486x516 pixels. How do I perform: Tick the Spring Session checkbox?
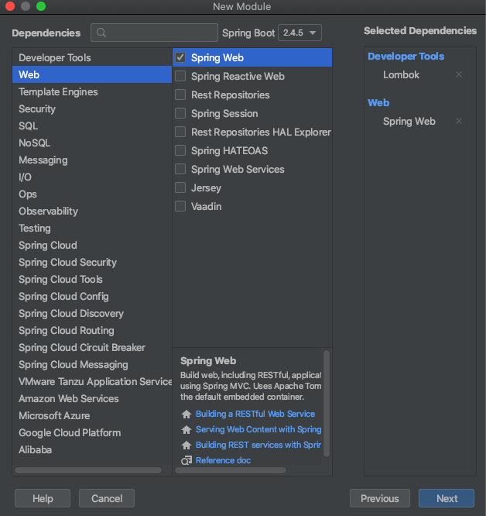pyautogui.click(x=180, y=113)
